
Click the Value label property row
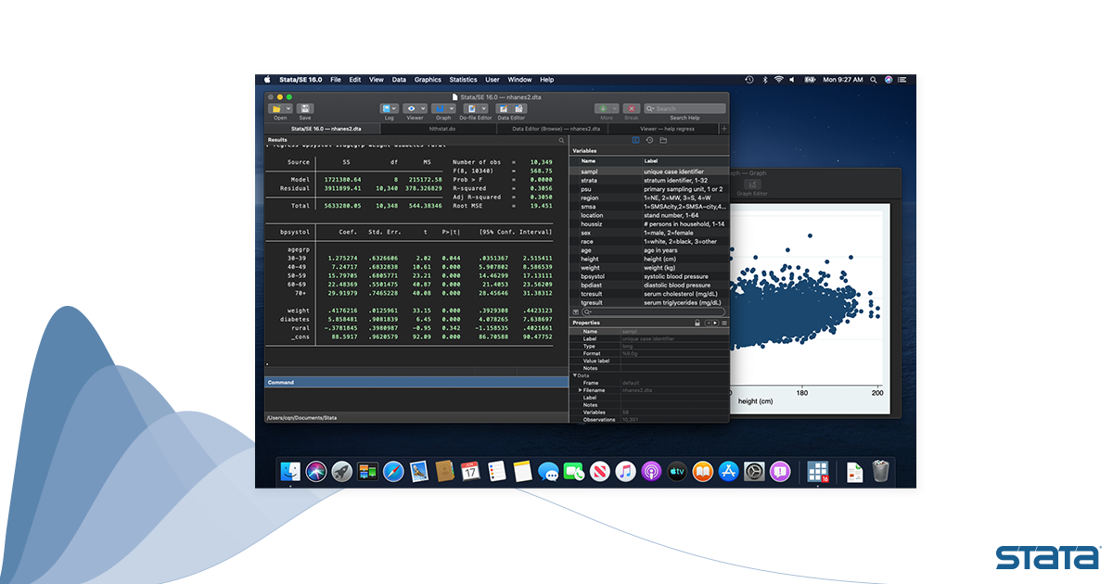pyautogui.click(x=649, y=361)
